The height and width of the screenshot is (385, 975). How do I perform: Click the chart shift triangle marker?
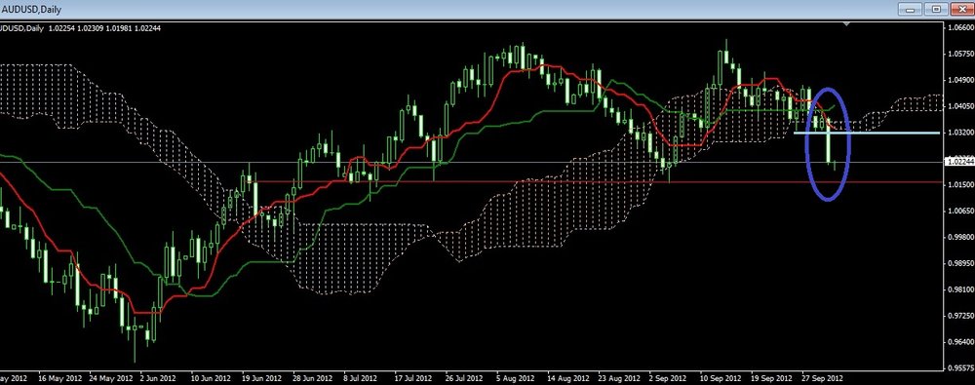tap(845, 24)
